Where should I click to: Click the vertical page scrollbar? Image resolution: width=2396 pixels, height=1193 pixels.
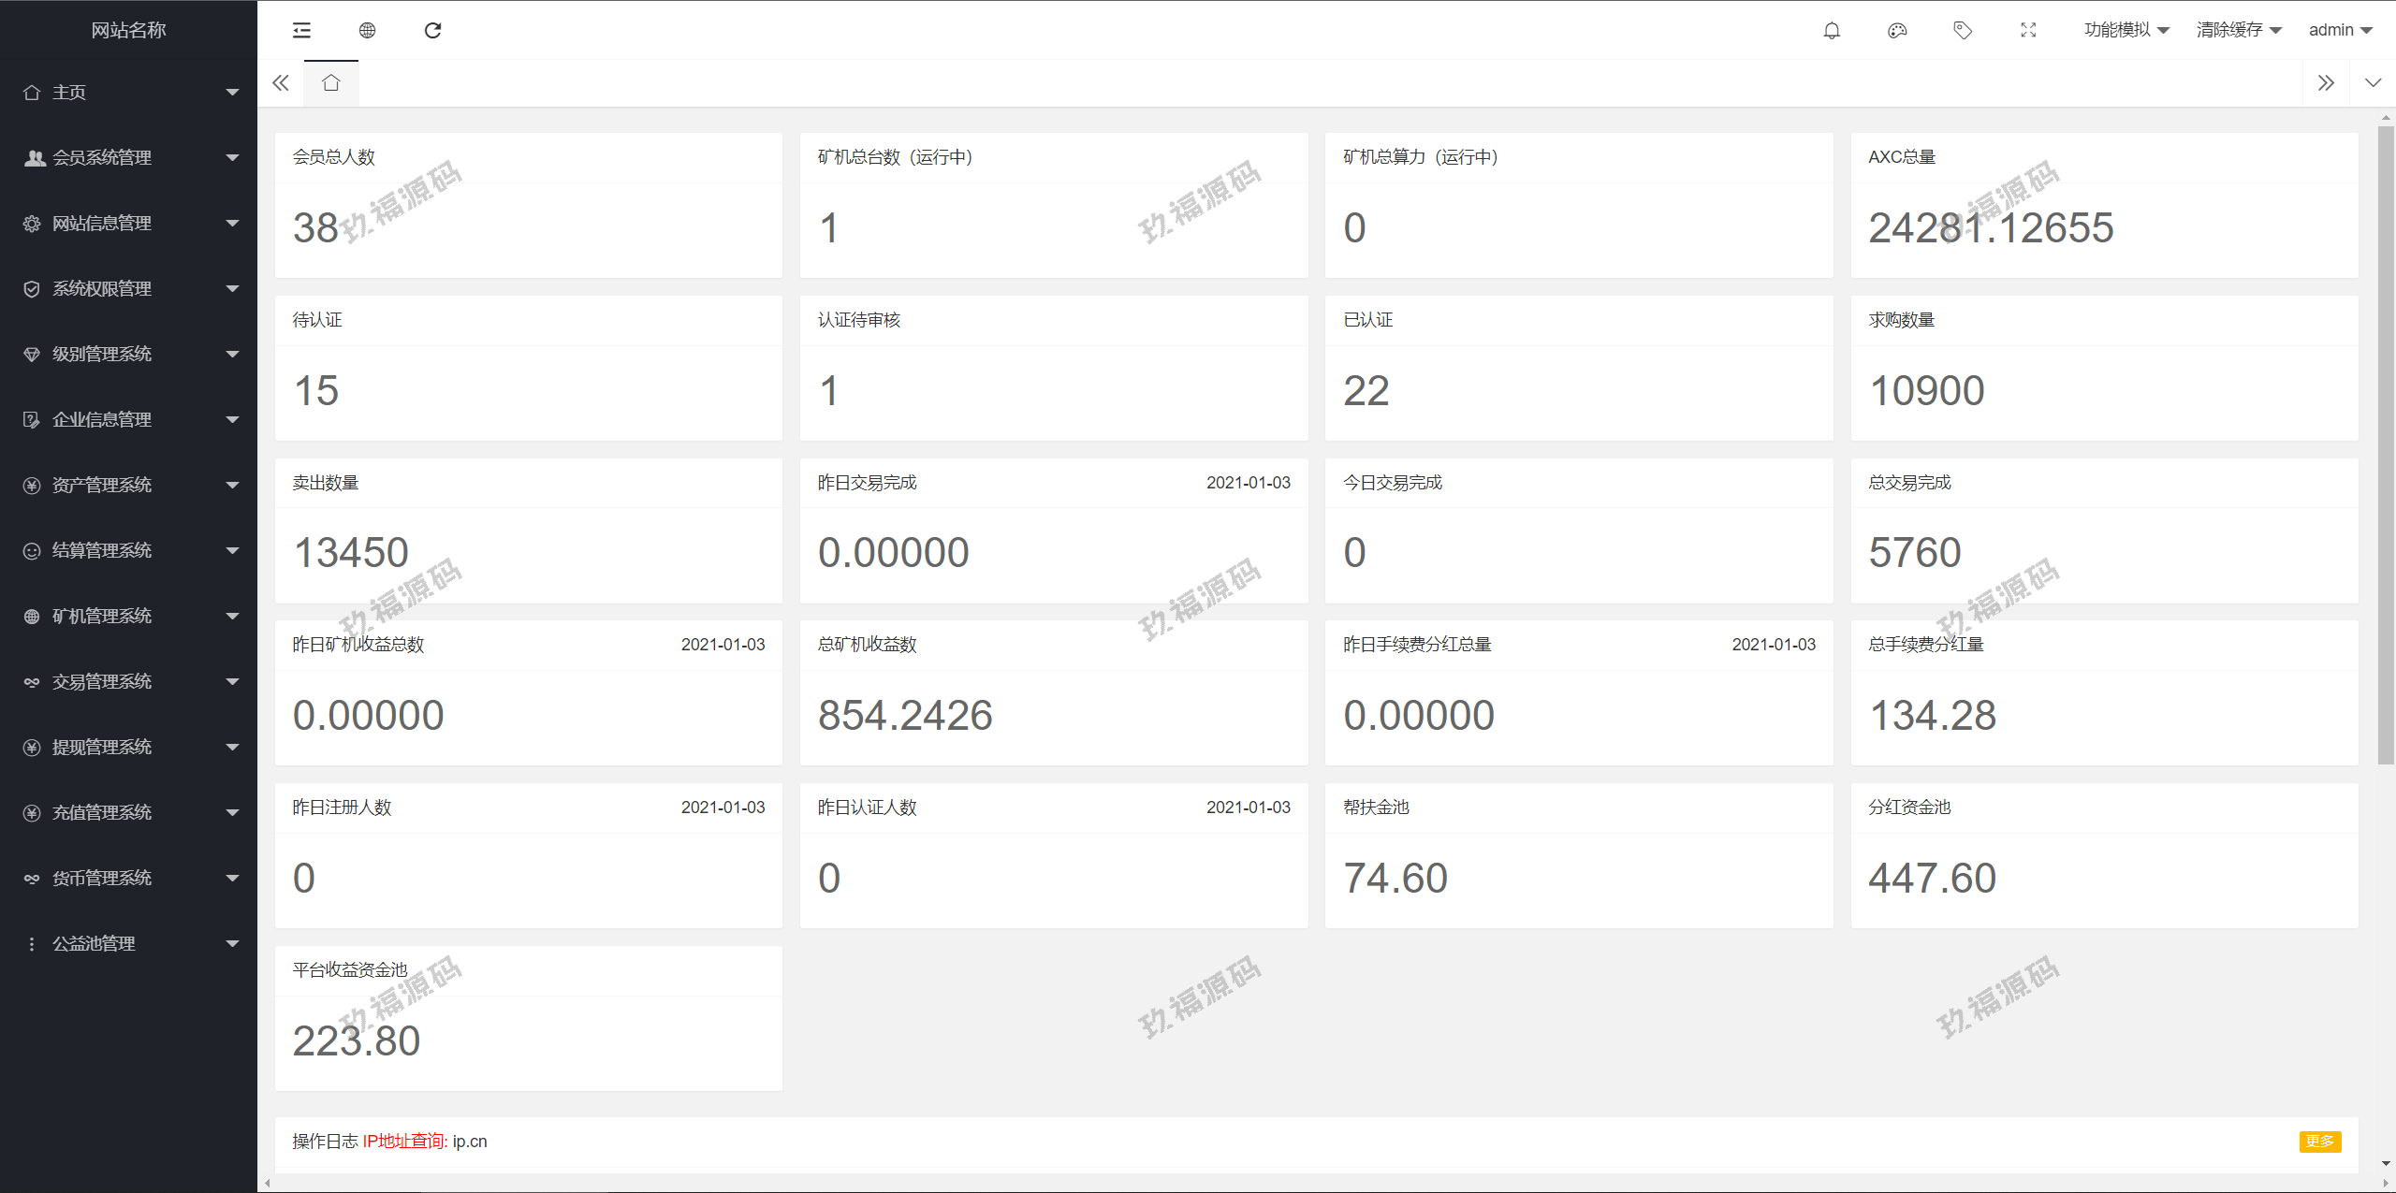[x=2386, y=444]
